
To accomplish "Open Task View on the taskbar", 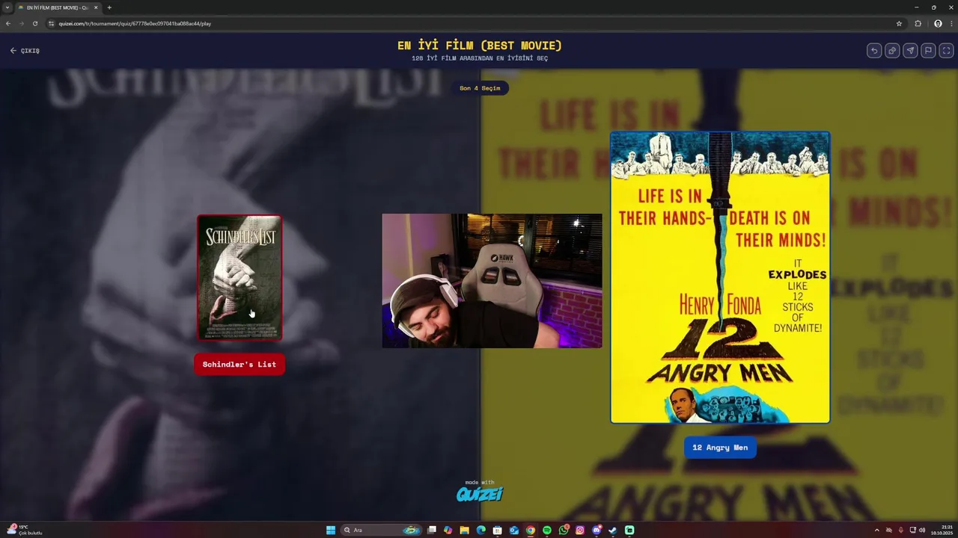I will 432,530.
